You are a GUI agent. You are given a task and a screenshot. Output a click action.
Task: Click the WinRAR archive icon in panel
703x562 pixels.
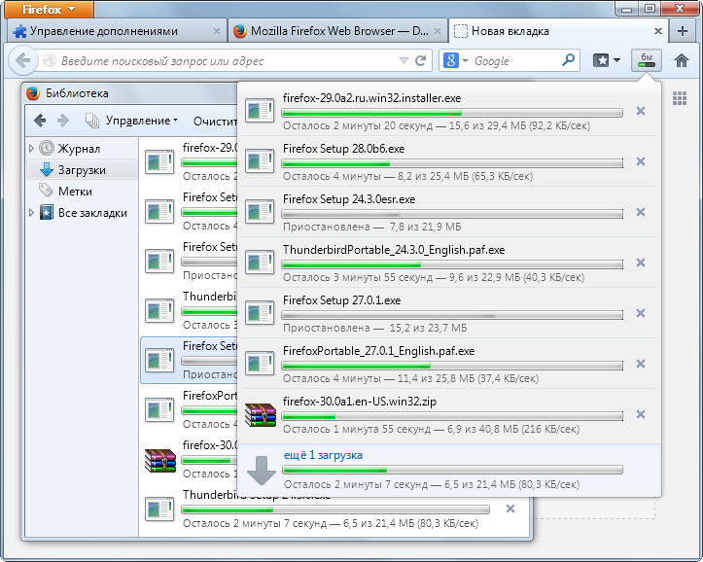261,414
